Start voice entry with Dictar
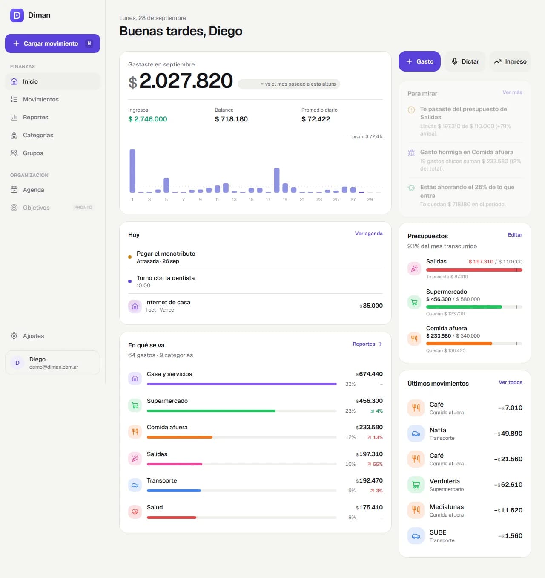Viewport: 545px width, 578px height. [465, 61]
